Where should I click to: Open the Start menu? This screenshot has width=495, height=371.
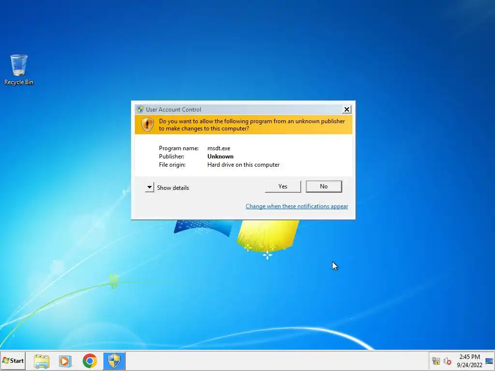pos(13,360)
